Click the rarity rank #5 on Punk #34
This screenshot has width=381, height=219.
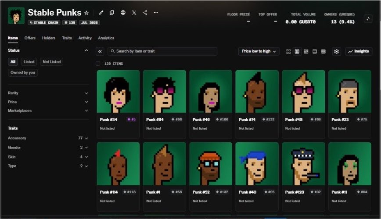[x=132, y=119]
